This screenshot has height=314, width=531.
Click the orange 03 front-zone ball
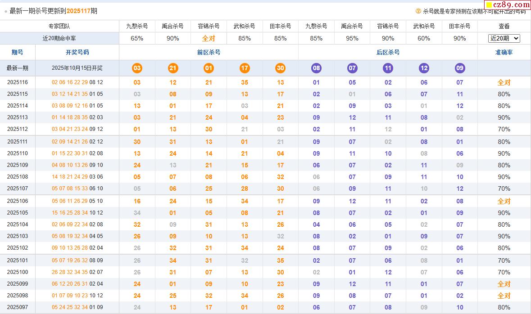click(137, 68)
